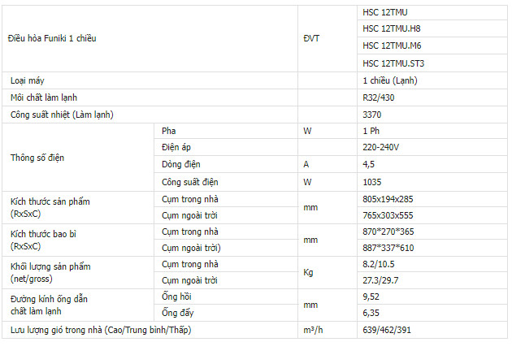Select the 639/462/391 airflow value
The width and height of the screenshot is (512, 355).
pyautogui.click(x=387, y=331)
